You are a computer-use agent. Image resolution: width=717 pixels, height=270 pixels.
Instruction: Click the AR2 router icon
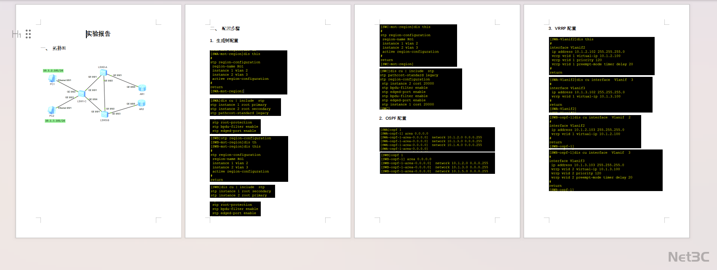pyautogui.click(x=142, y=104)
